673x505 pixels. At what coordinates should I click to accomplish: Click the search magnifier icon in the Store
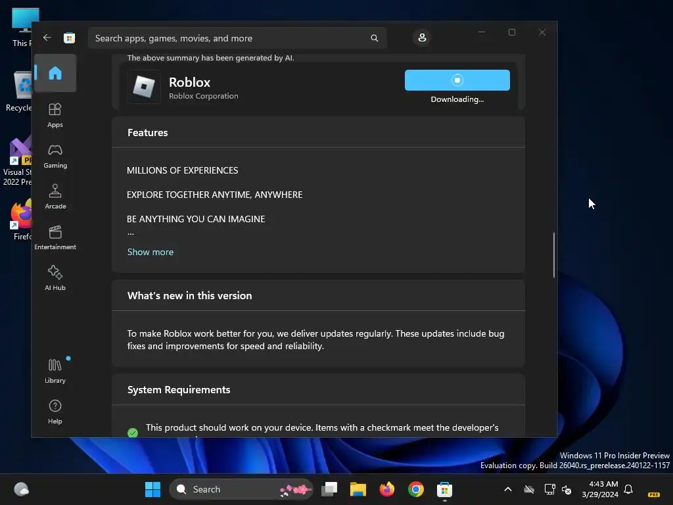click(374, 38)
